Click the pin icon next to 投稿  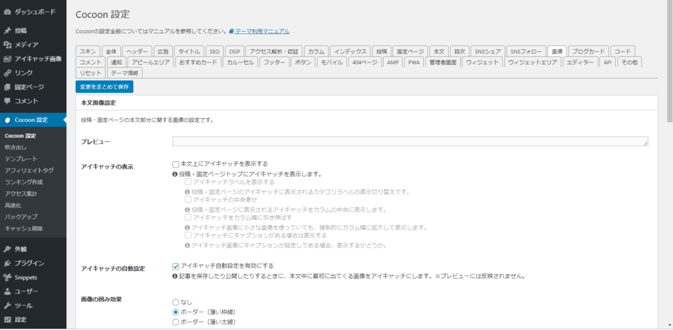point(7,31)
